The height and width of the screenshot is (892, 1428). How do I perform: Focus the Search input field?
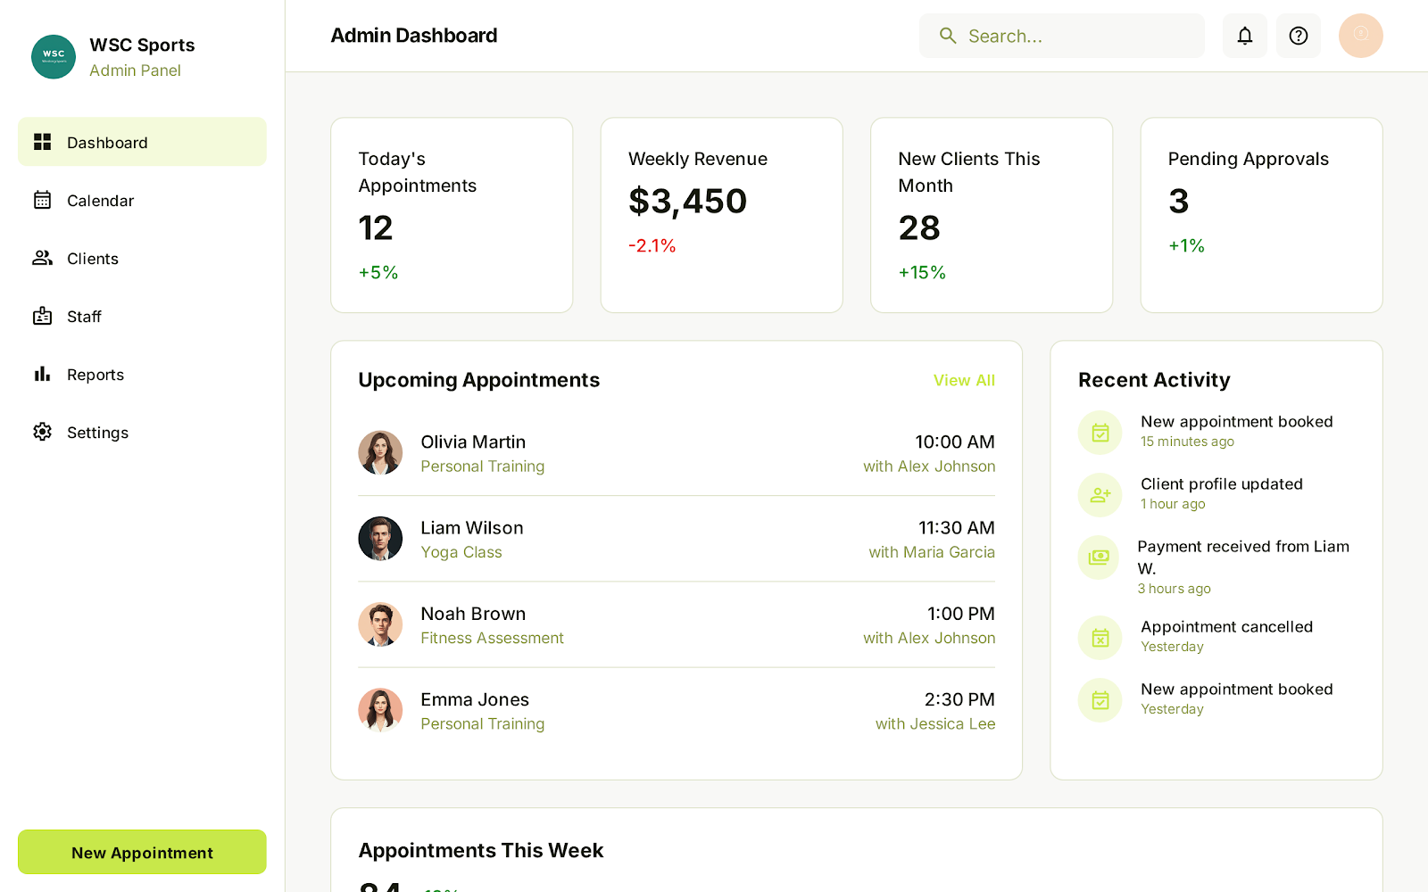(x=1080, y=36)
